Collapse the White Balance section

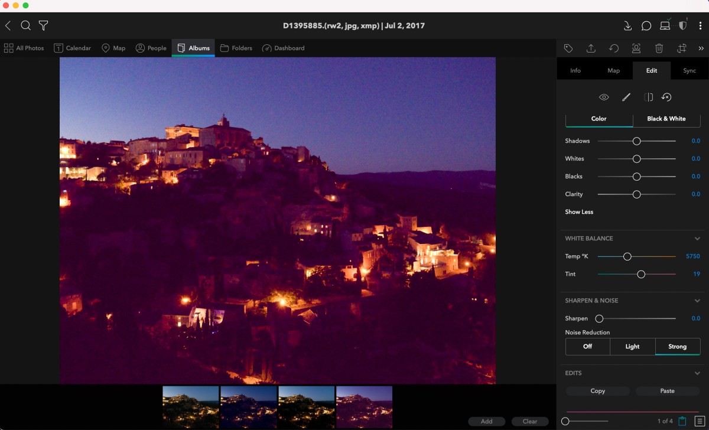pos(698,239)
